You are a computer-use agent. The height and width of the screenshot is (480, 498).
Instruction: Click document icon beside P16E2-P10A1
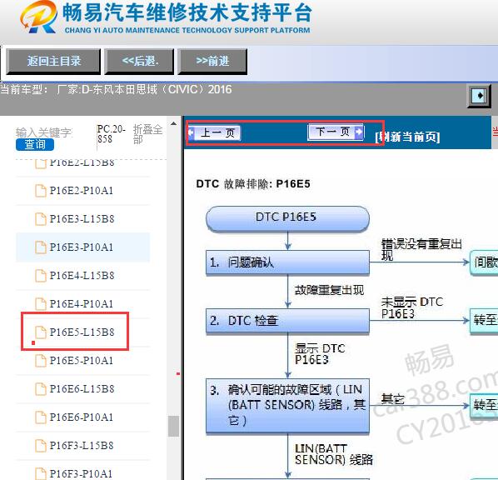40,191
